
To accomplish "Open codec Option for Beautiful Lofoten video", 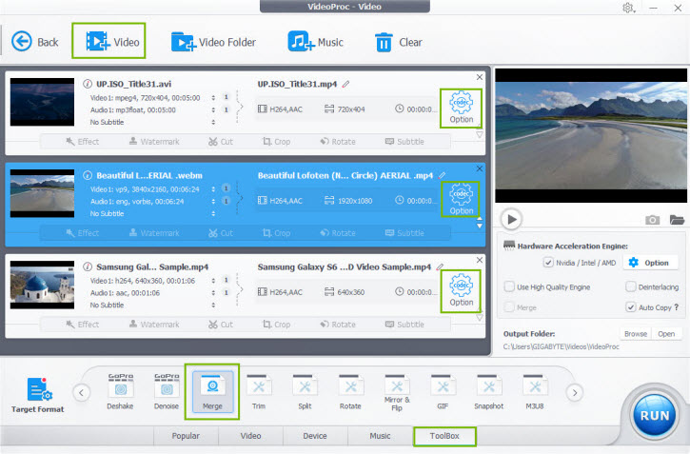I will (x=461, y=200).
